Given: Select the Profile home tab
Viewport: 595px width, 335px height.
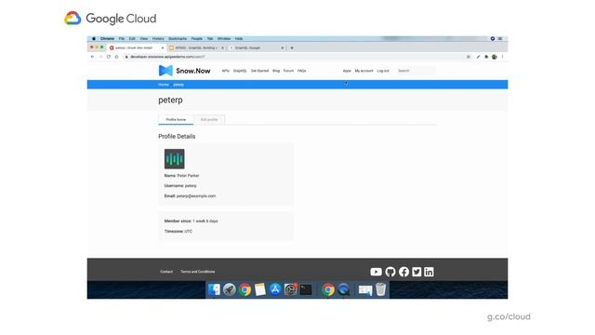Looking at the screenshot, I should (x=176, y=120).
